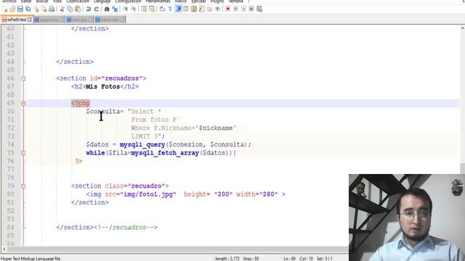Cut the selection with the scissors icon

pos(62,9)
